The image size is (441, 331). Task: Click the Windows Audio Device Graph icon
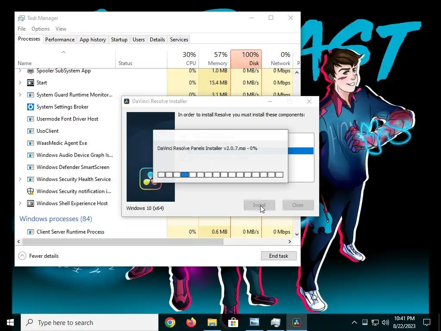tap(31, 155)
